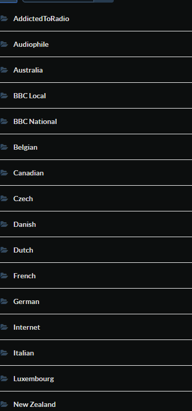Click the folder icon beside AddictedToRadio

(4, 19)
